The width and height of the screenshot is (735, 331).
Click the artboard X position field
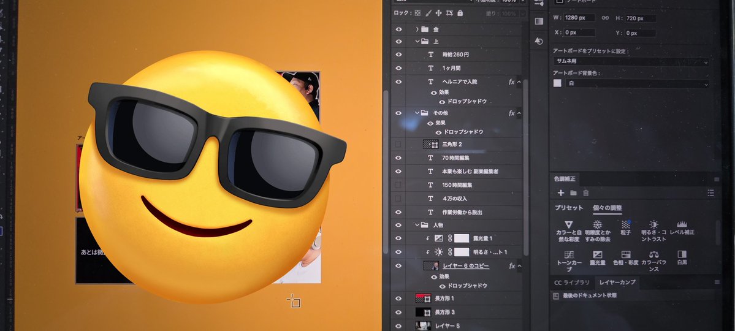(579, 33)
